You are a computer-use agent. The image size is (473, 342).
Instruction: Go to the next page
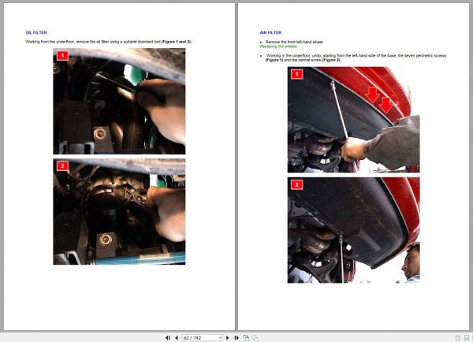coord(228,338)
